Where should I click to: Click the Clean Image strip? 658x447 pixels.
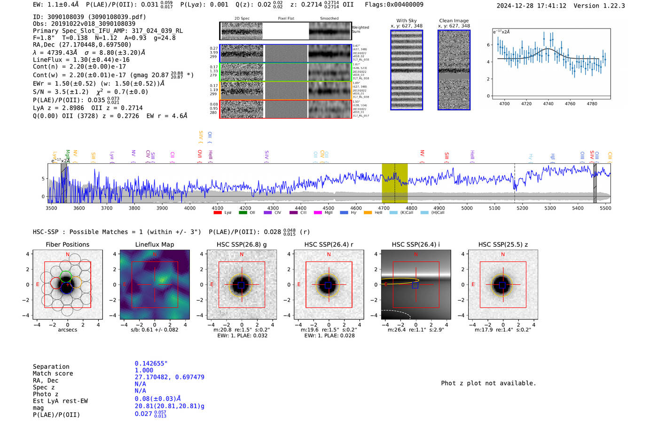[454, 70]
